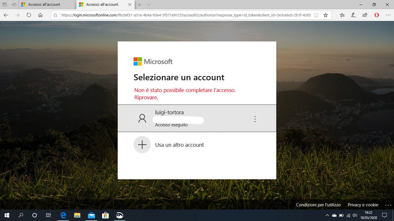This screenshot has height=221, width=394.
Task: Go back to the previous page
Action: point(6,15)
